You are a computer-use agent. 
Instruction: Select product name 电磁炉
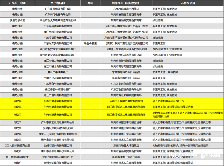pyautogui.click(x=17, y=151)
